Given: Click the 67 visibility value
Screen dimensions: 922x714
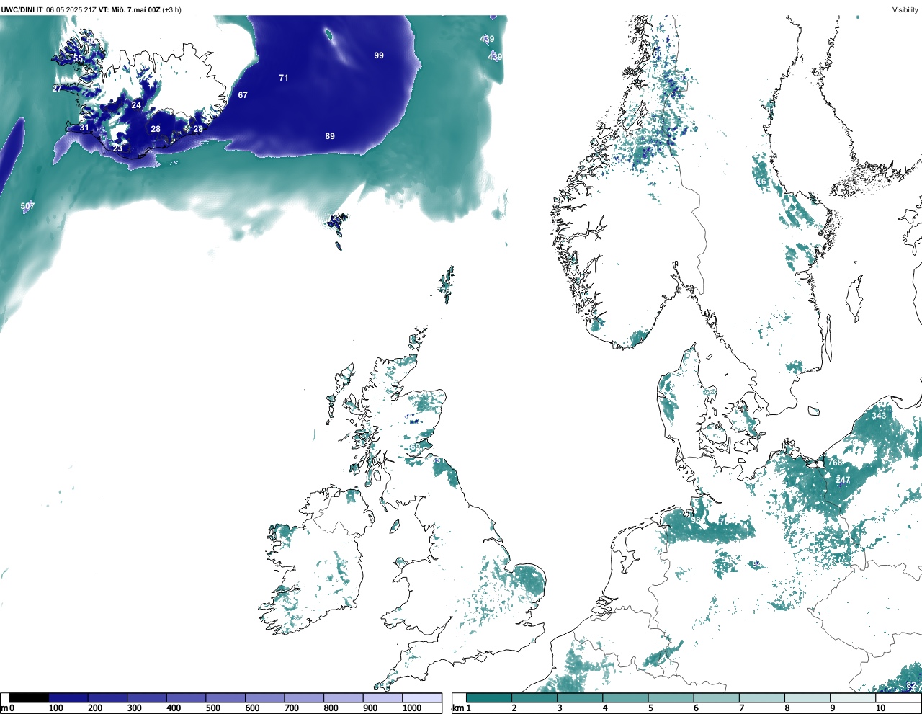Looking at the screenshot, I should click(243, 95).
